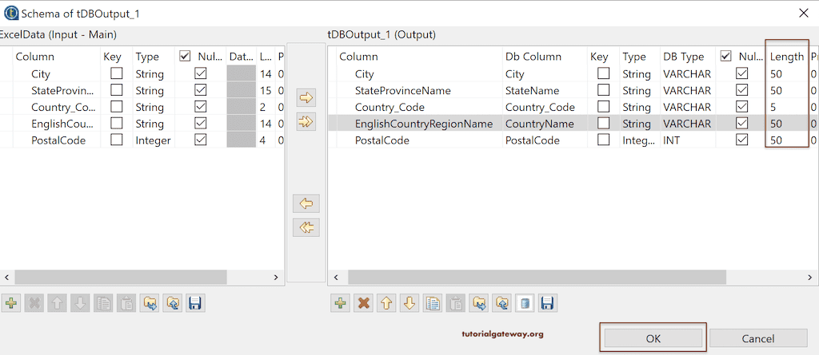Import schema from XML in ExcelData input toolbar
This screenshot has width=819, height=355.
(x=150, y=303)
